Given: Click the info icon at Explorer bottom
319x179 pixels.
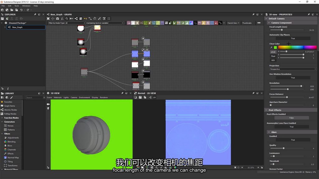Looking at the screenshot, I should click(8, 89).
